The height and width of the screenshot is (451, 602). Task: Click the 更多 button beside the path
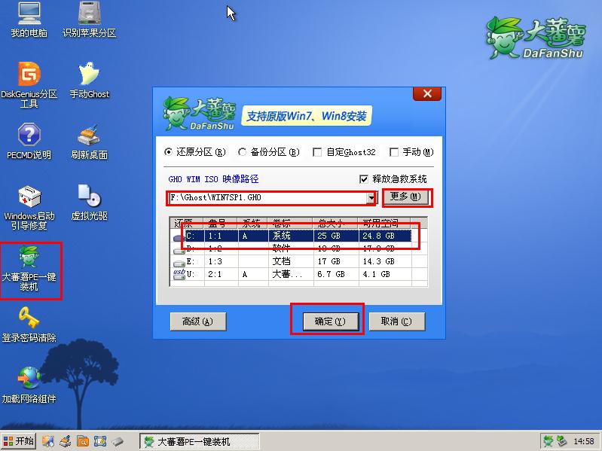pos(407,197)
